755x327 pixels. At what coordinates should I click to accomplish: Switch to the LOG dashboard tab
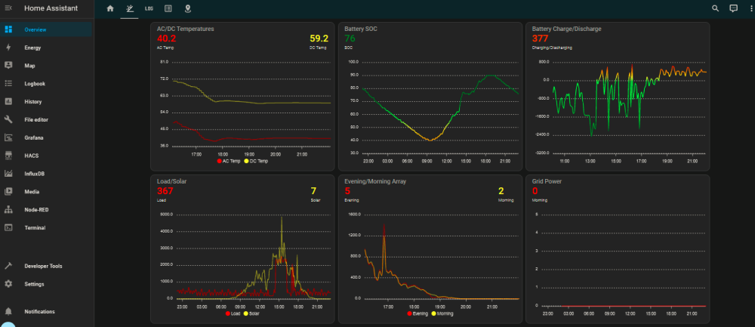(x=149, y=8)
